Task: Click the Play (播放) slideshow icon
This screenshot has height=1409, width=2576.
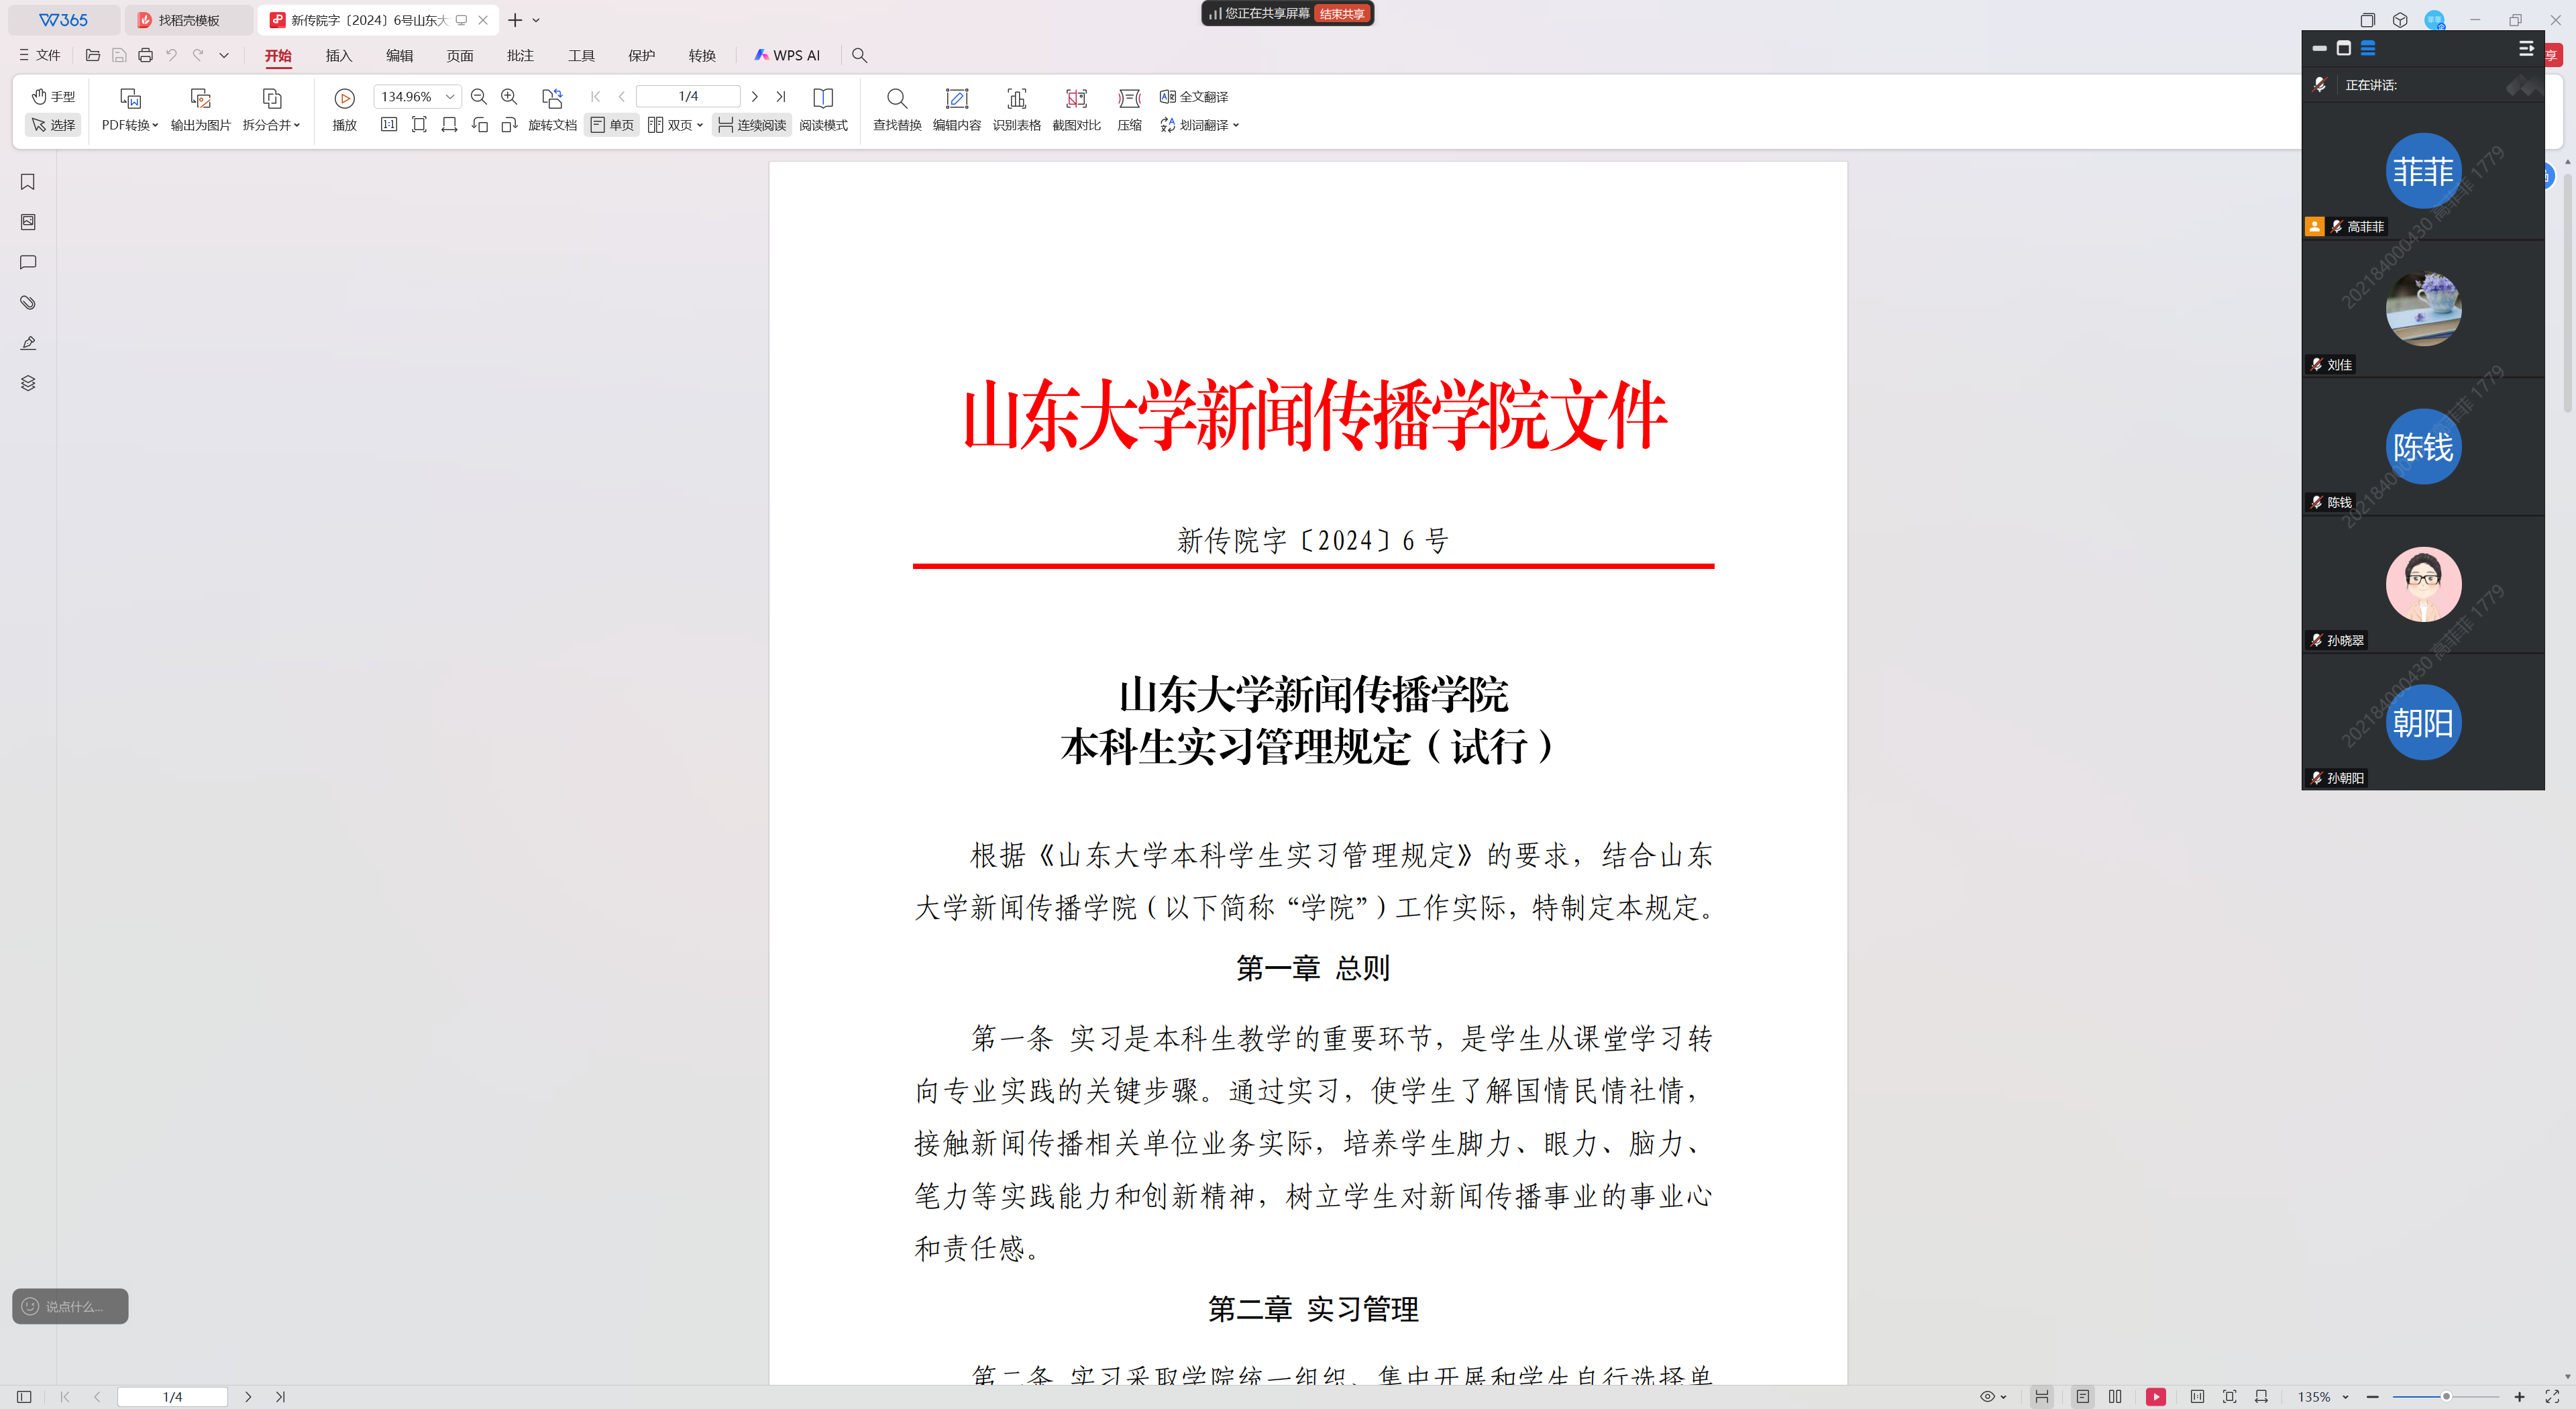Action: pos(344,98)
